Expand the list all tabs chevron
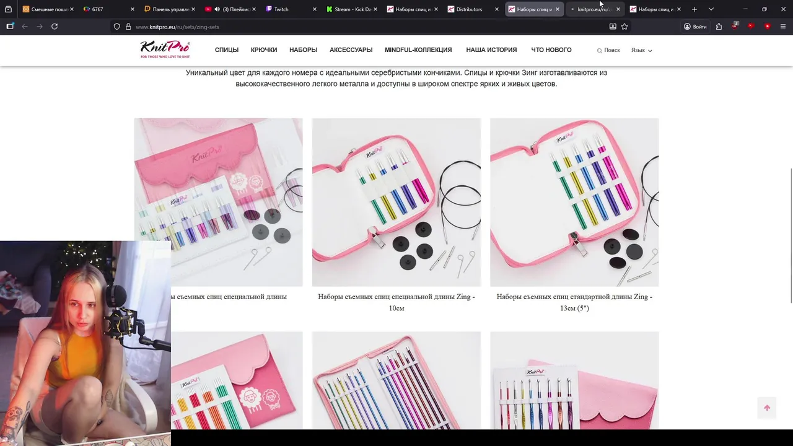793x446 pixels. pyautogui.click(x=711, y=9)
